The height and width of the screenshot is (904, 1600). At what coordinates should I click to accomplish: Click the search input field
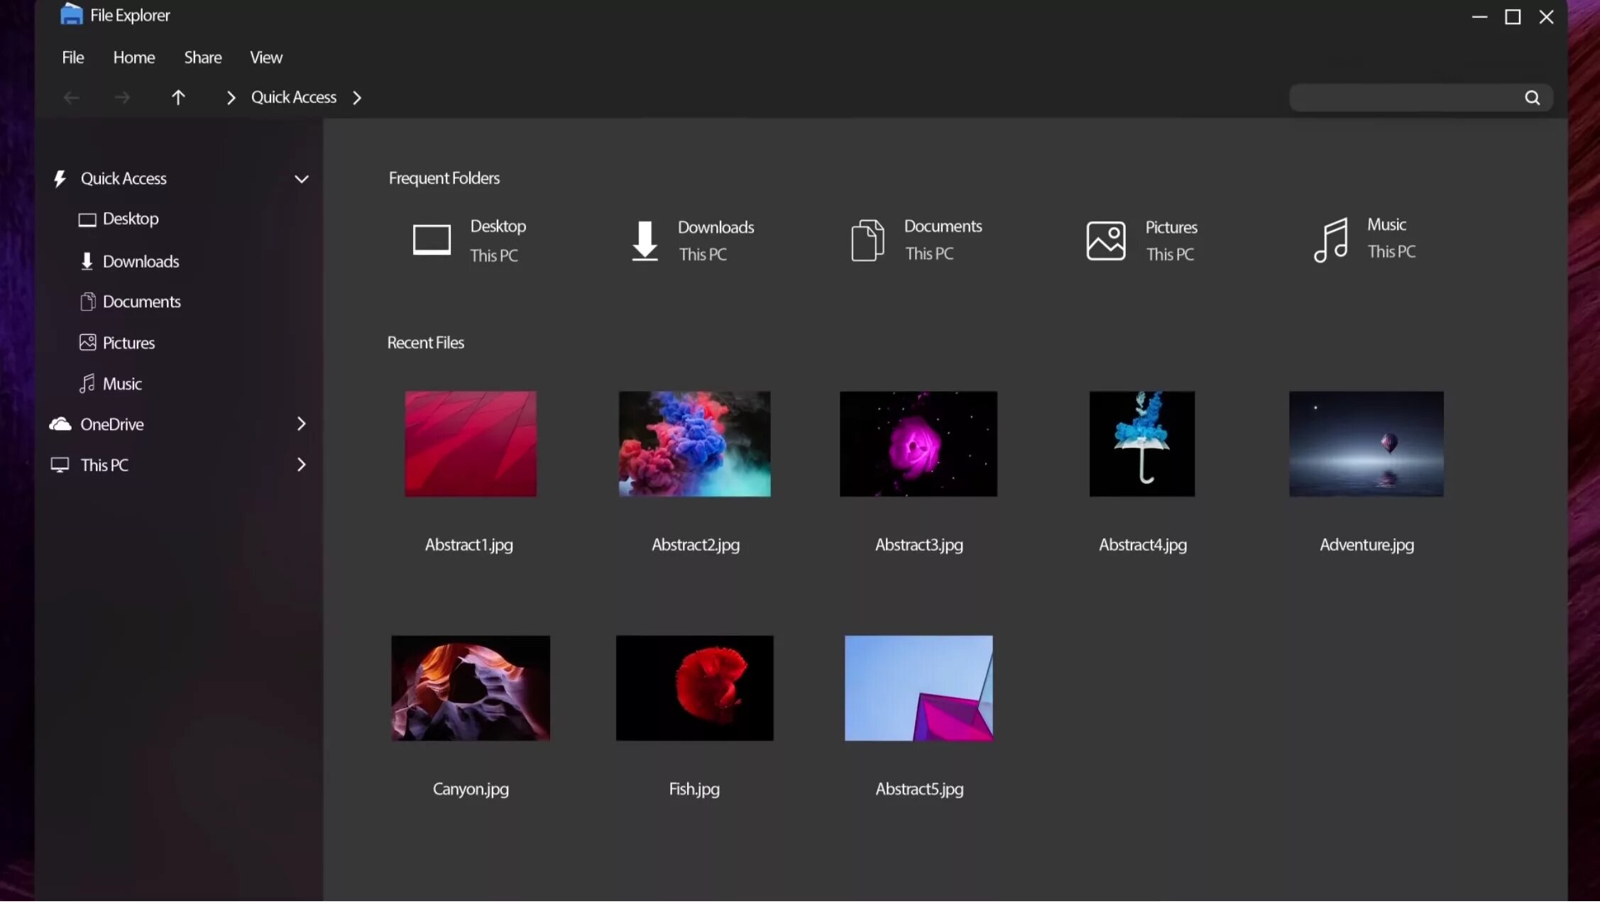tap(1411, 98)
